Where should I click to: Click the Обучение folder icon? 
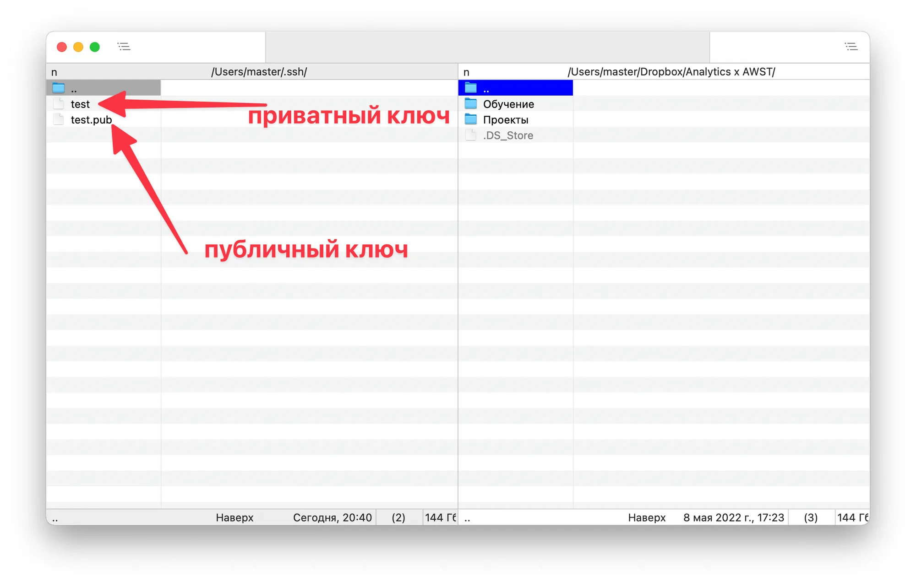tap(471, 104)
